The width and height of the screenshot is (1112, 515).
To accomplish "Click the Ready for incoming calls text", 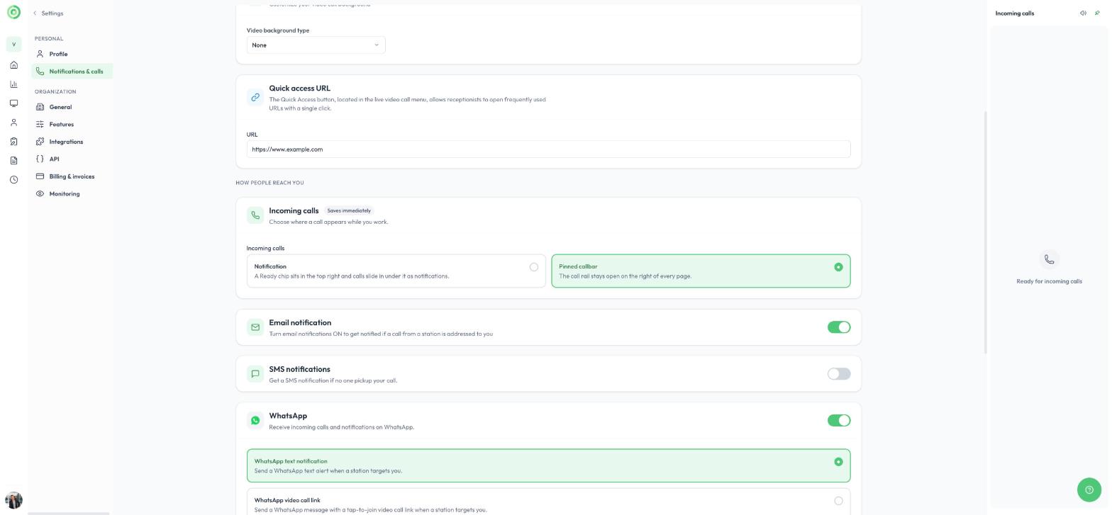I will point(1049,281).
